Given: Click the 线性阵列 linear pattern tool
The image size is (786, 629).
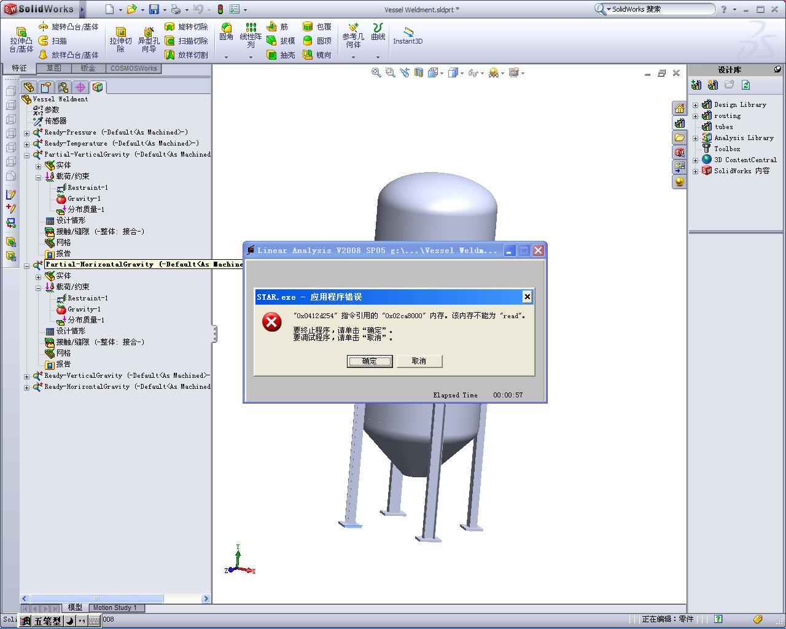Looking at the screenshot, I should (251, 36).
